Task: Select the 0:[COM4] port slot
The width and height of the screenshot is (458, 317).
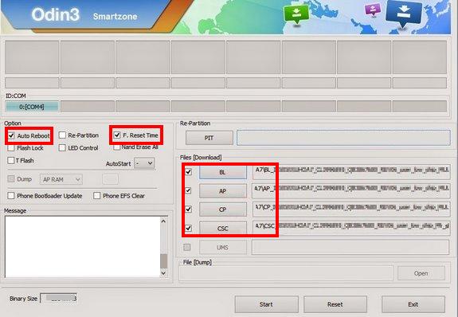Action: click(32, 107)
